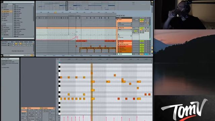The width and height of the screenshot is (215, 121).
Task: Select the Flanger device
Action: [18, 33]
